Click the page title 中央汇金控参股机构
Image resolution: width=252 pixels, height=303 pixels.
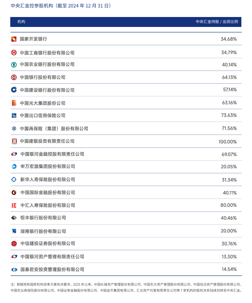[x=33, y=6]
